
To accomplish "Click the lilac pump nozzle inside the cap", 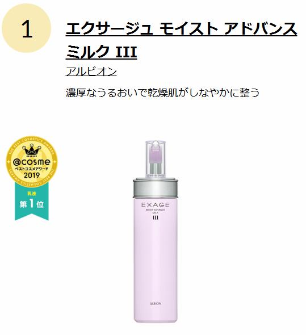I will (156, 153).
